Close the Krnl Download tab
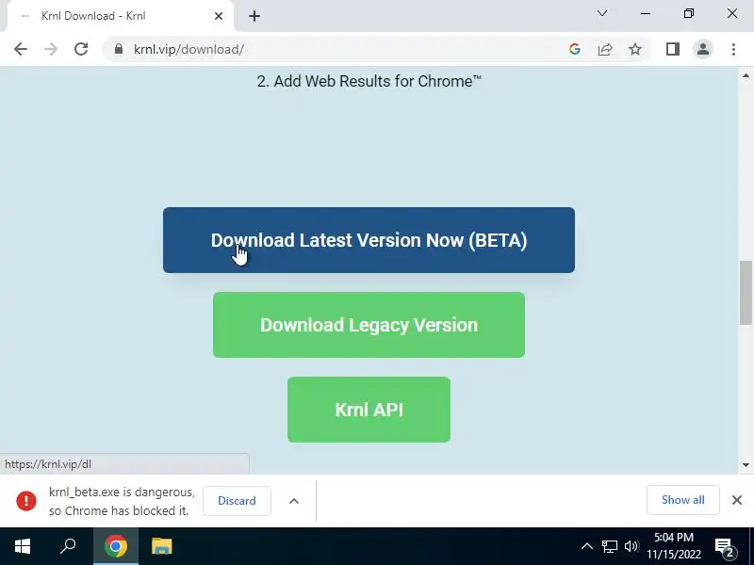This screenshot has width=754, height=565. click(219, 16)
